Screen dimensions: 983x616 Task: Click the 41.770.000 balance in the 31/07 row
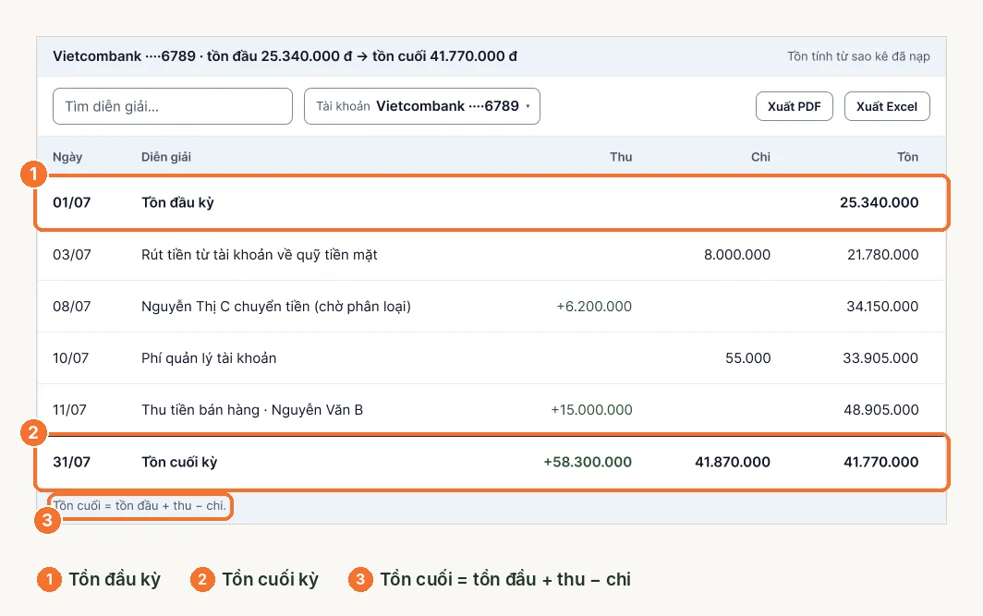[880, 462]
